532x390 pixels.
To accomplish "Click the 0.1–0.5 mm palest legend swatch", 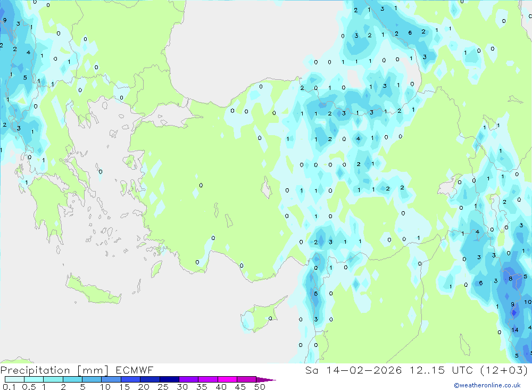I will click(14, 379).
